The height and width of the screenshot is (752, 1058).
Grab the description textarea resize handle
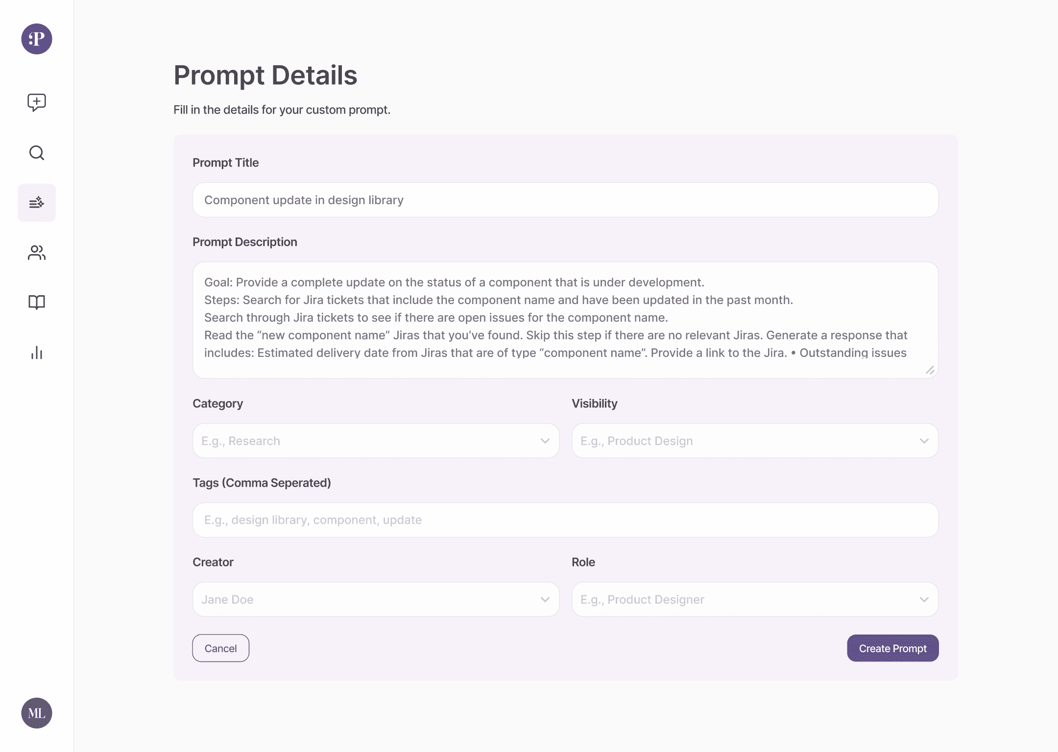point(930,371)
